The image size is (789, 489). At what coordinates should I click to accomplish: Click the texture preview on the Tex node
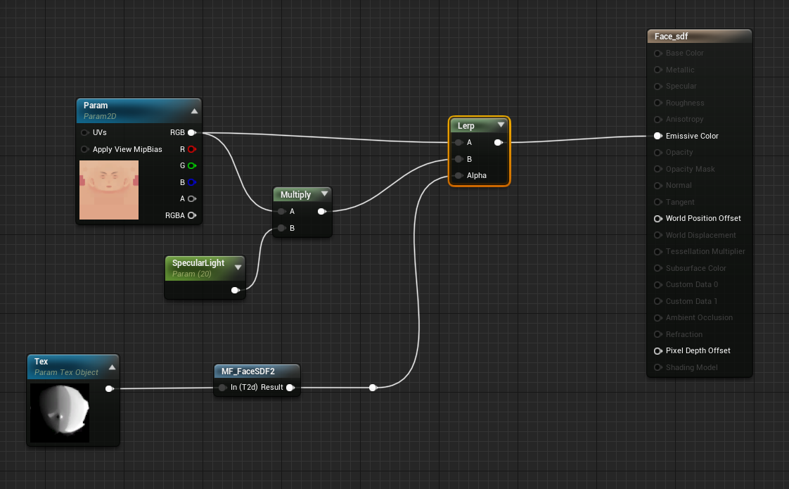click(59, 412)
